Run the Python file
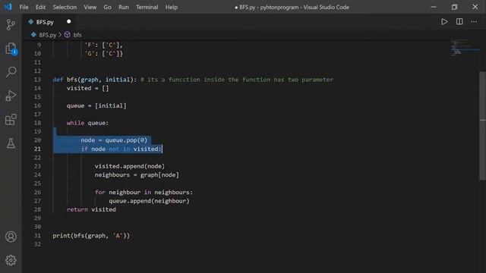The height and width of the screenshot is (273, 486). pyautogui.click(x=444, y=22)
